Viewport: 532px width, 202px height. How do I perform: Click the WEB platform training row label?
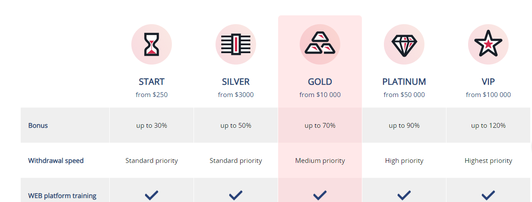coord(62,196)
